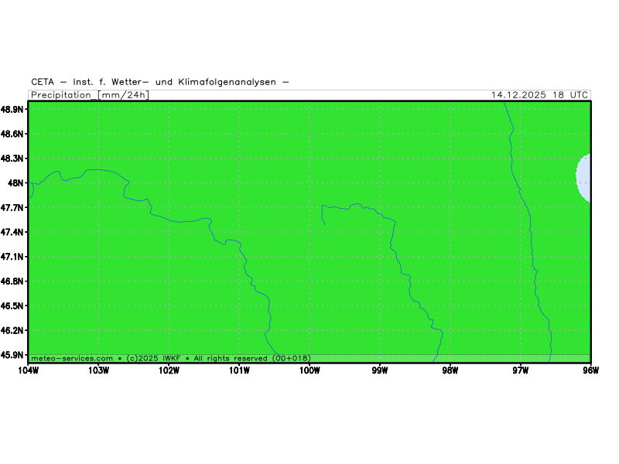
Task: Select the 46.8N latitude label
Action: click(13, 281)
